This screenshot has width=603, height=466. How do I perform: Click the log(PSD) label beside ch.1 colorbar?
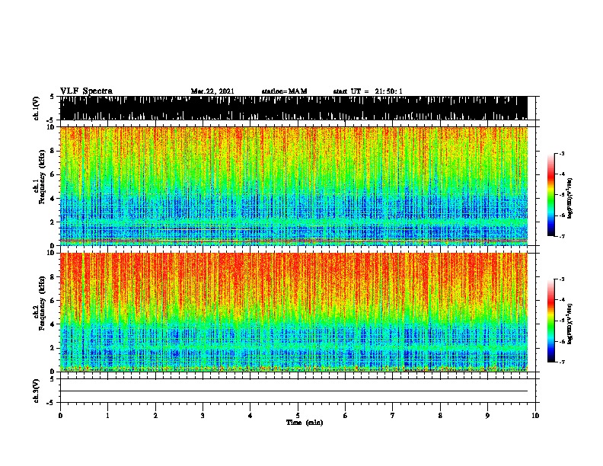(x=569, y=198)
